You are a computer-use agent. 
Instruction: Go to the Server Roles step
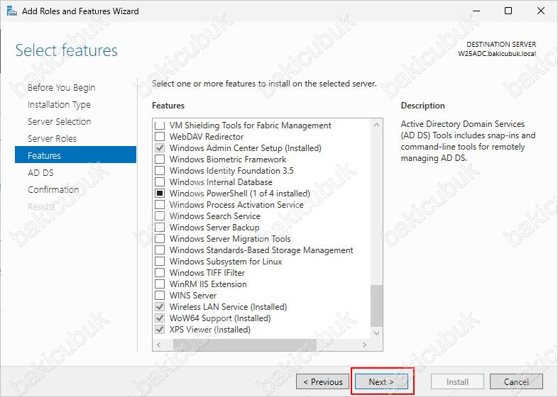52,138
